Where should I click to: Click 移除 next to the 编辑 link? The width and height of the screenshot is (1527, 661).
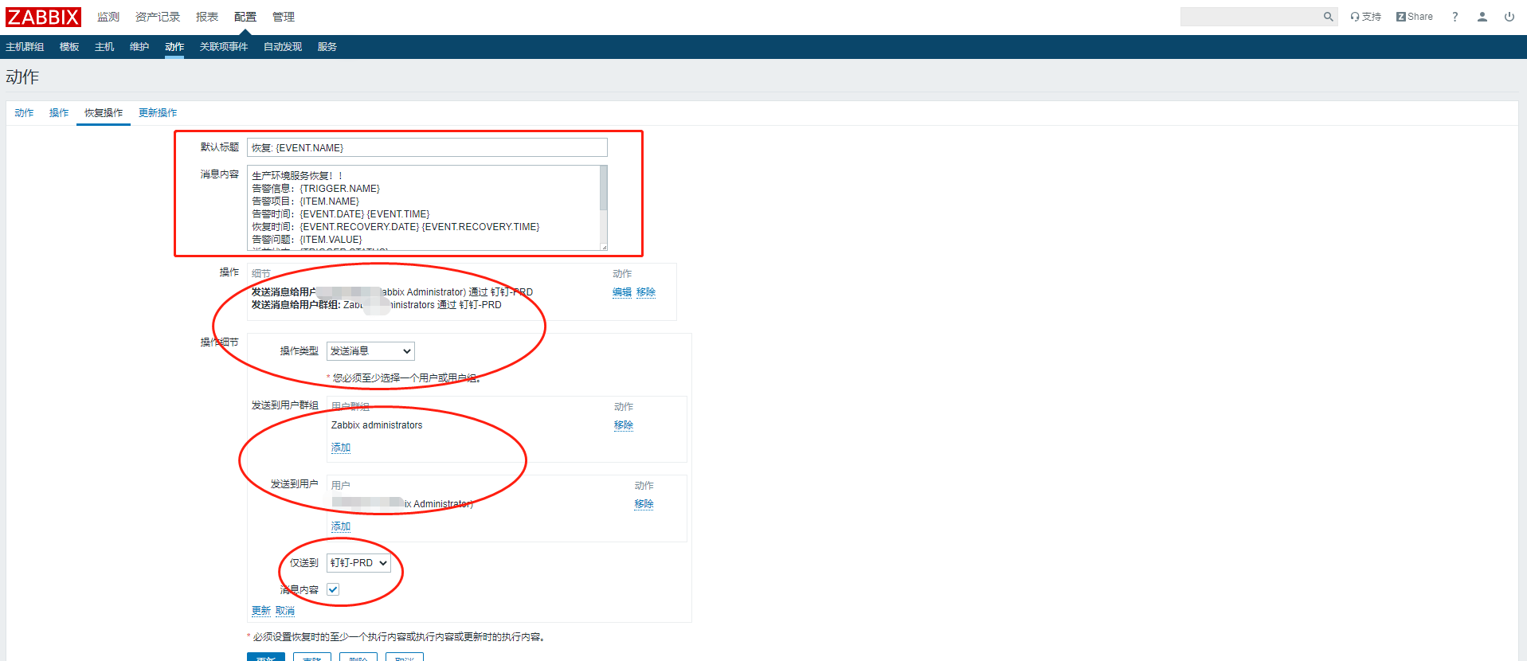point(646,292)
